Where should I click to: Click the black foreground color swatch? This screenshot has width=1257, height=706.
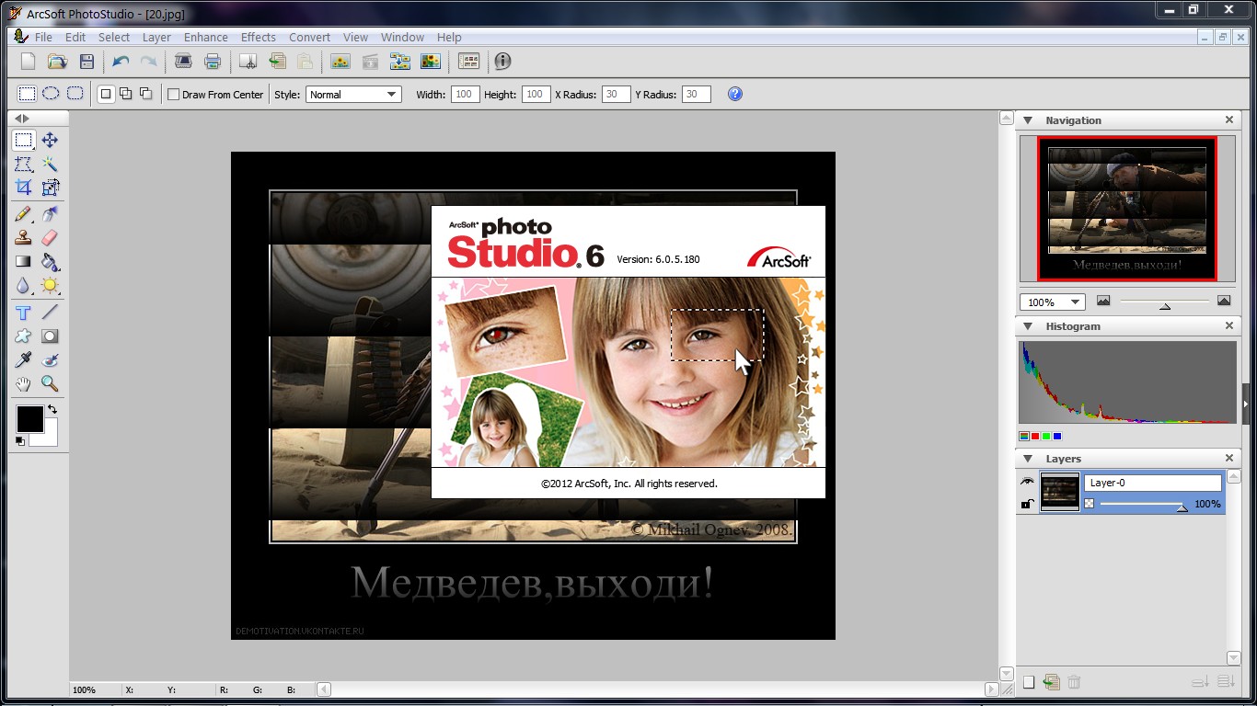pos(29,419)
